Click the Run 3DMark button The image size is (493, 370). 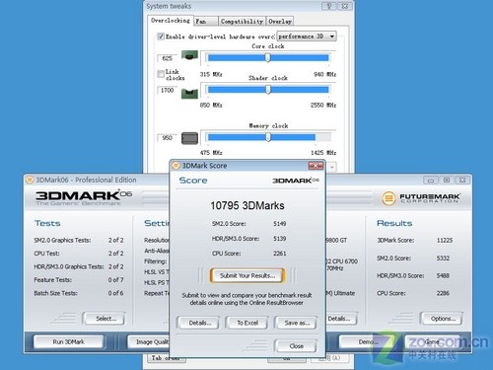tap(68, 342)
